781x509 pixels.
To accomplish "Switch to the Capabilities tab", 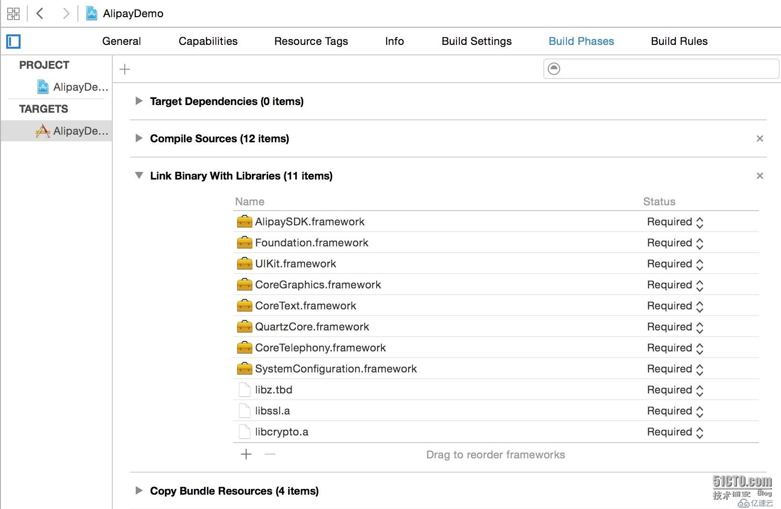I will coord(208,41).
